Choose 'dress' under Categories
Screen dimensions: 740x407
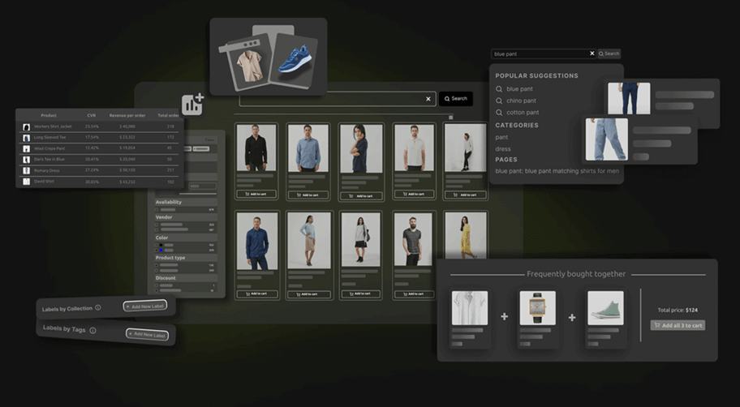pyautogui.click(x=503, y=149)
